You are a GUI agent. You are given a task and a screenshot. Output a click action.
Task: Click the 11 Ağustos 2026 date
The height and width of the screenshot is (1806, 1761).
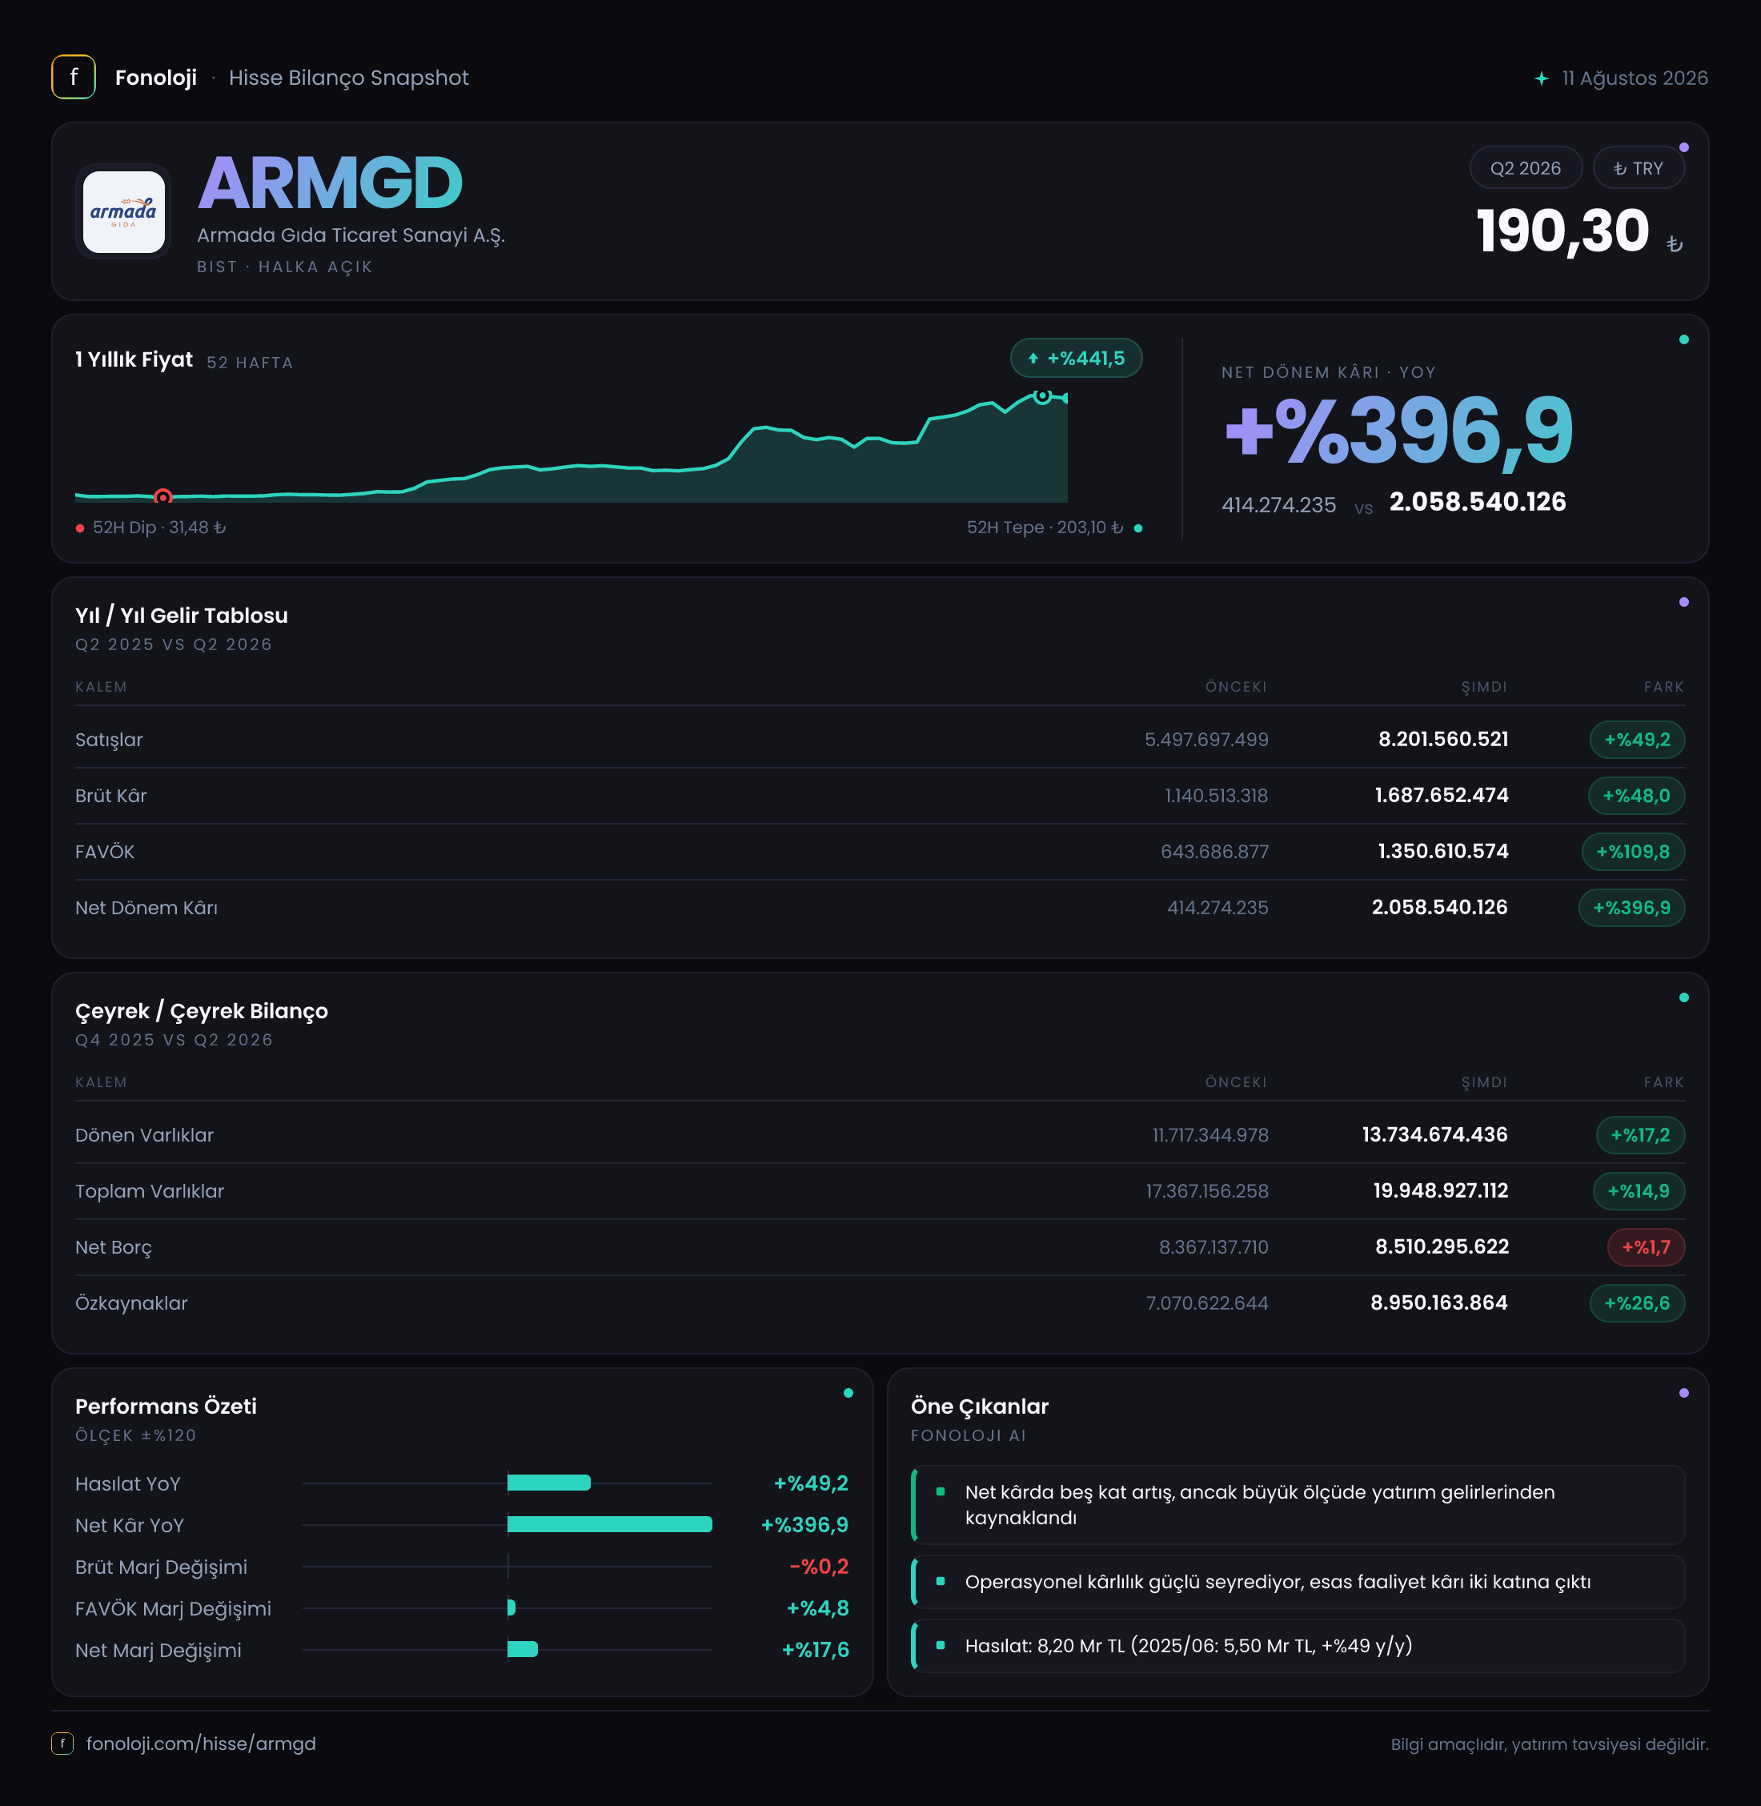(x=1635, y=78)
